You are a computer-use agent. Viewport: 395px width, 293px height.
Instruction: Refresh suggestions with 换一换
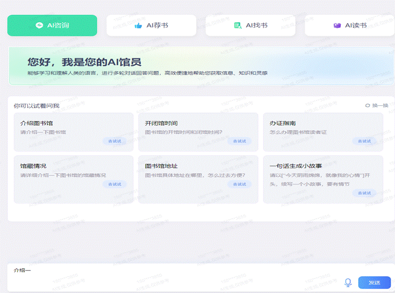[x=377, y=106]
